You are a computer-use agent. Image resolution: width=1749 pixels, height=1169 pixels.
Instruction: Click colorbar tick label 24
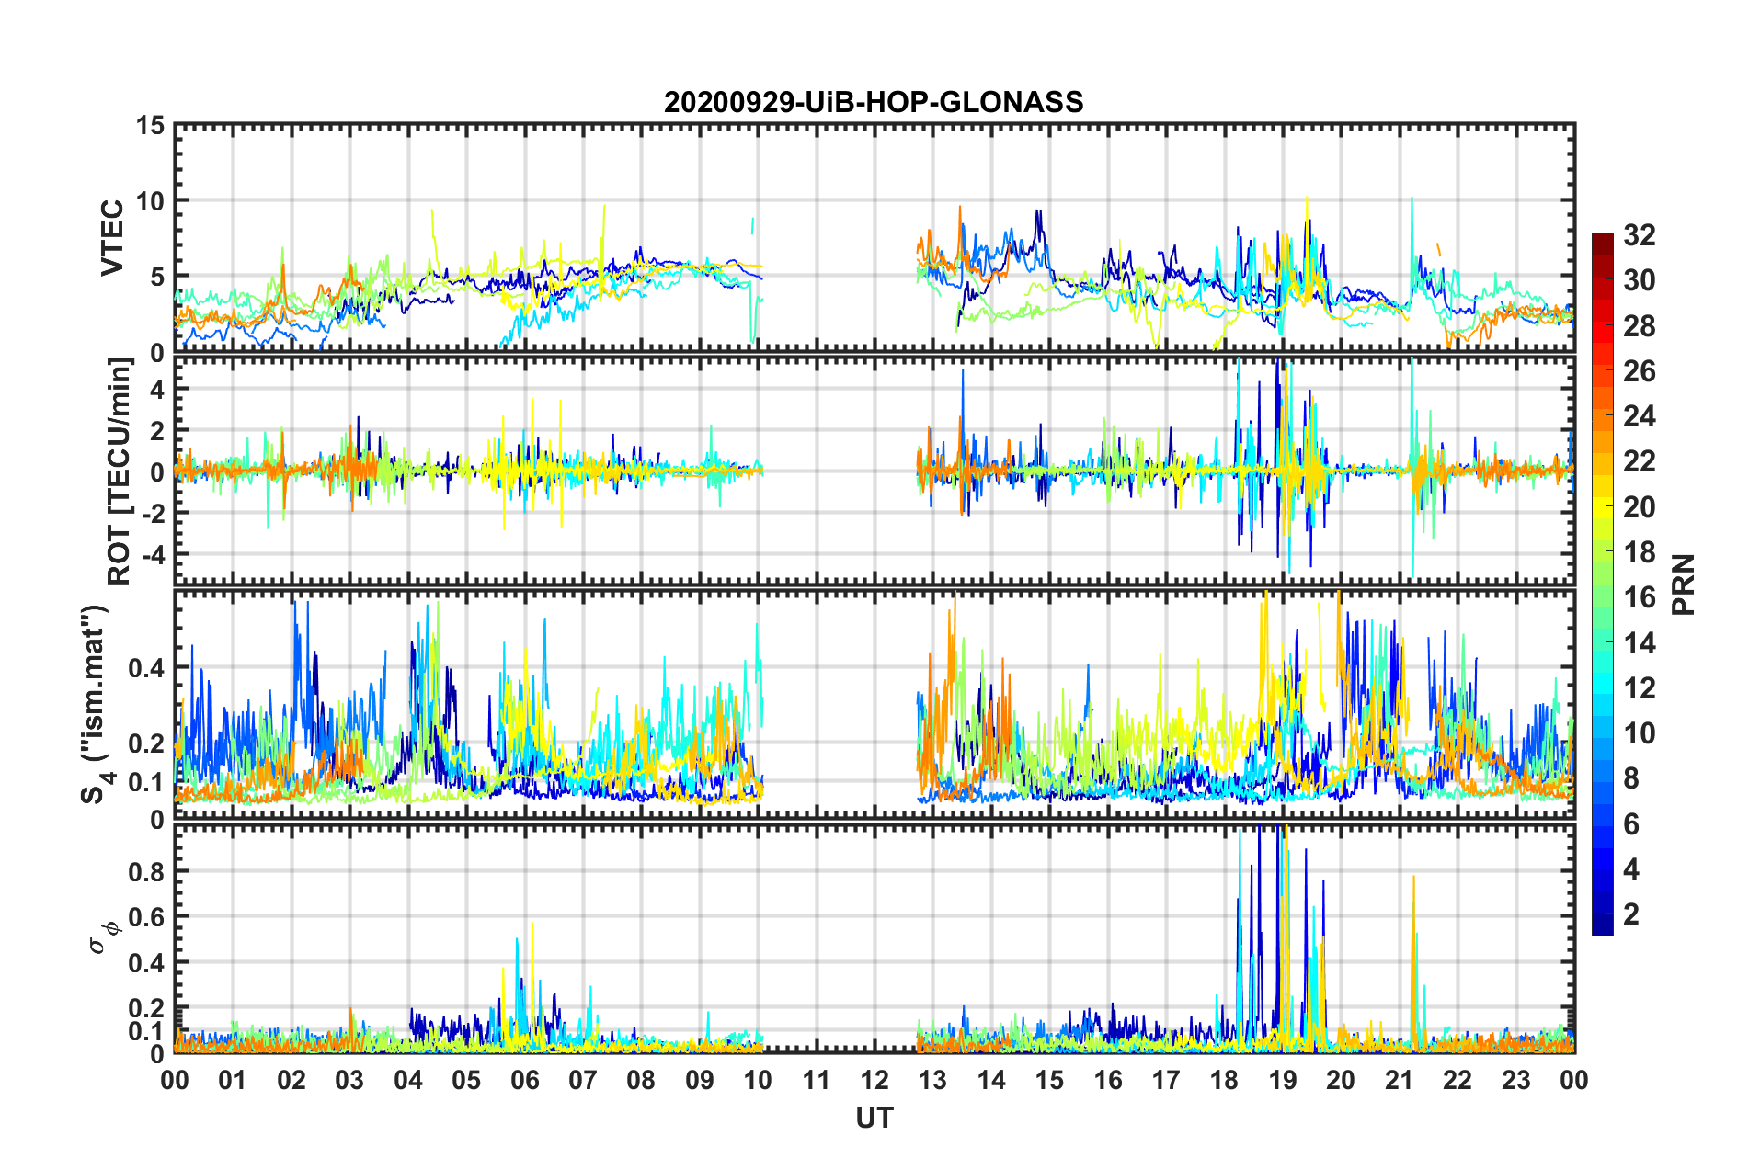coord(1640,416)
